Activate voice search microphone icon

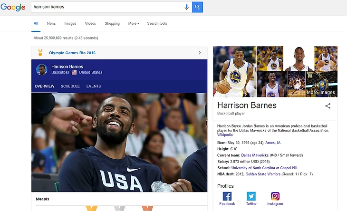tap(186, 7)
